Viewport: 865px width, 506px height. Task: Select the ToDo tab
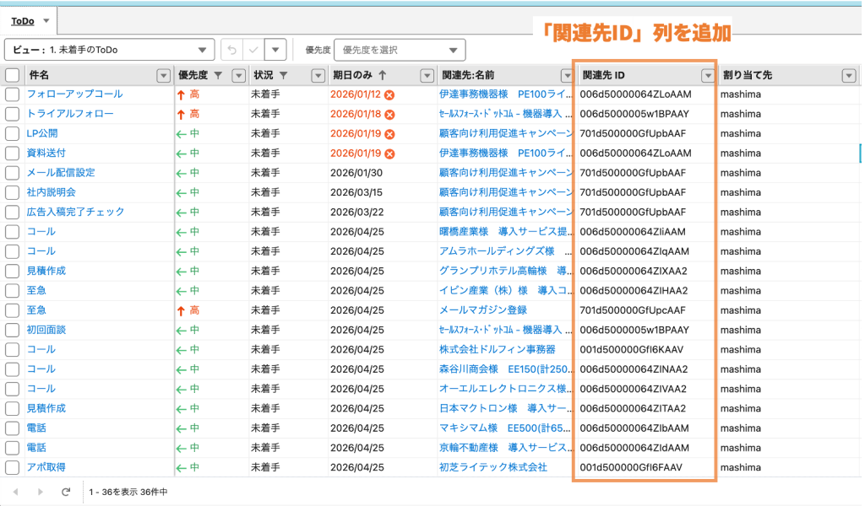[x=23, y=20]
